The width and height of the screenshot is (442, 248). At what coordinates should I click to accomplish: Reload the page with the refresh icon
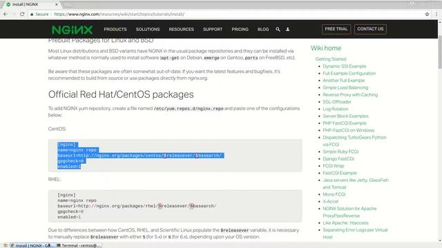coord(22,14)
